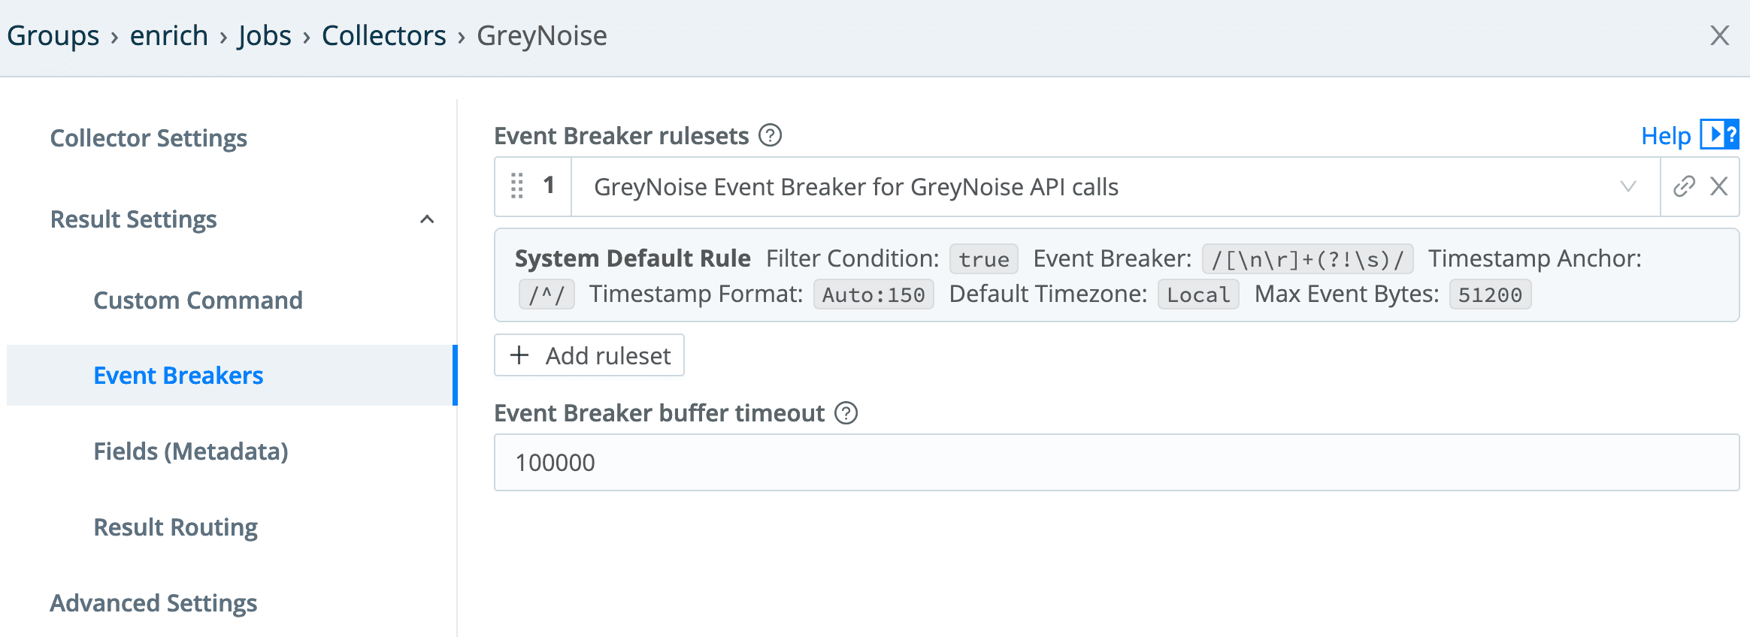Close the GreyNoise collector dialog
Viewport: 1750px width, 637px height.
(1720, 35)
